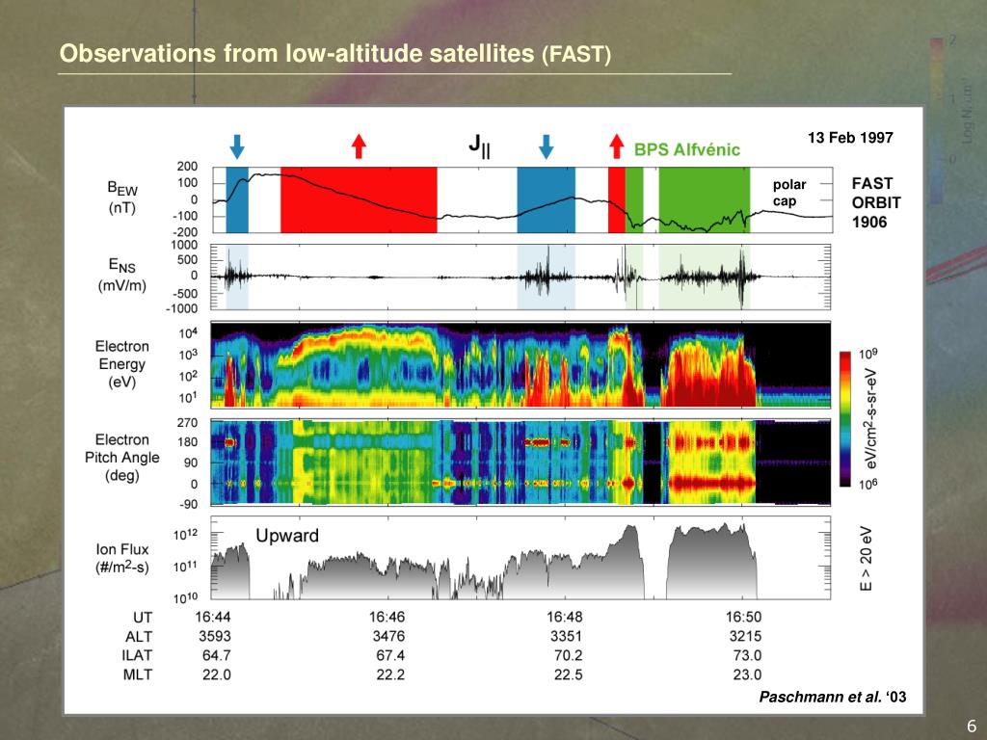987x740 pixels.
Task: Click the electron energy spectrogram panel
Action: 520,365
